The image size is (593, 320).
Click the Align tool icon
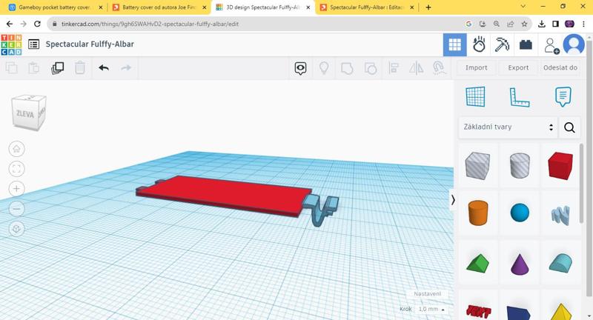pos(394,68)
